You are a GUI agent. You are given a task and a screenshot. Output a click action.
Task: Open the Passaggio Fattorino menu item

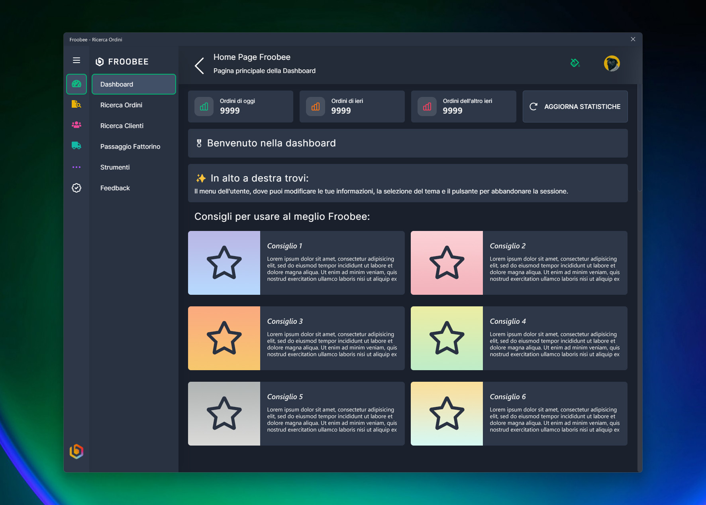[x=130, y=146]
